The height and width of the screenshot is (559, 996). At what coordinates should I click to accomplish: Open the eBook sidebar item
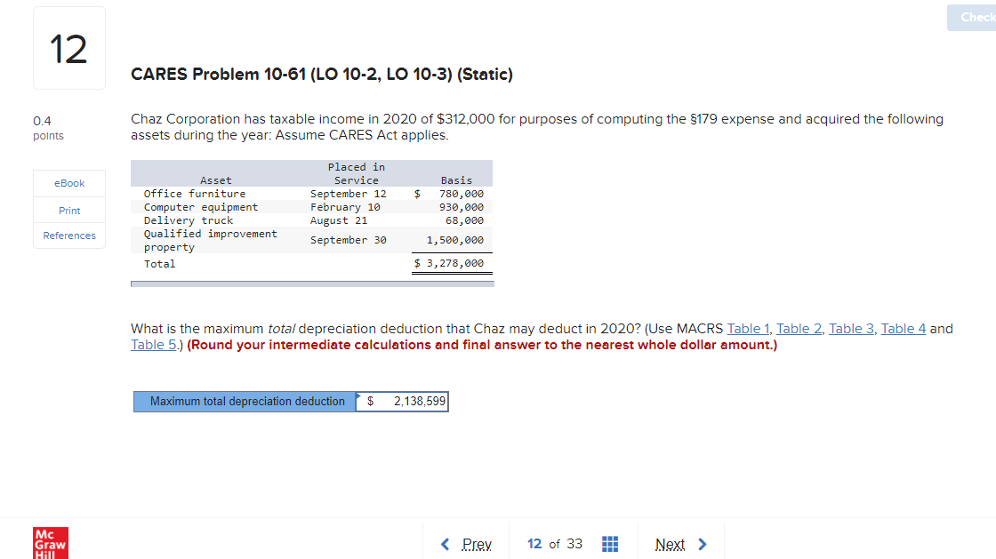(x=68, y=183)
